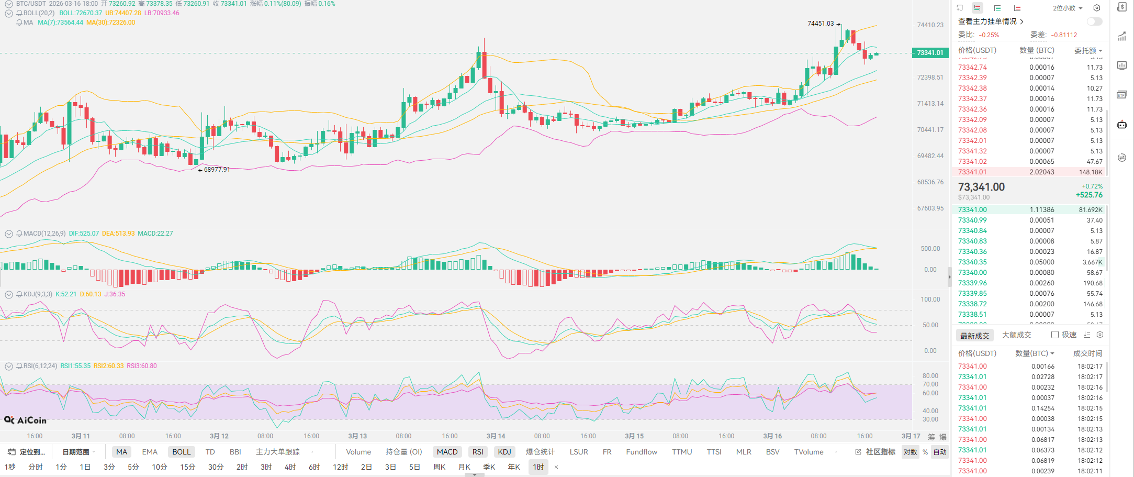
Task: Click the 社区指标 community indicators button
Action: (875, 452)
